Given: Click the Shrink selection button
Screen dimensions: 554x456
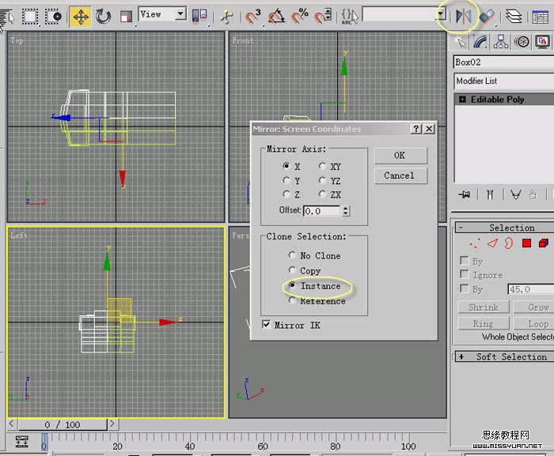Looking at the screenshot, I should [x=484, y=307].
